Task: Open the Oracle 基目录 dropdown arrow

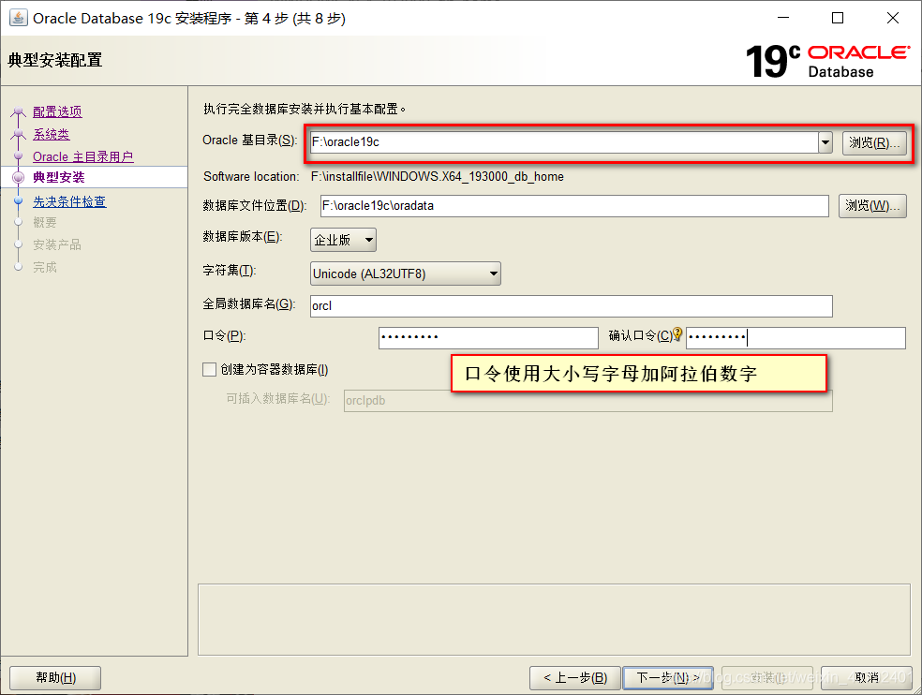Action: tap(825, 142)
